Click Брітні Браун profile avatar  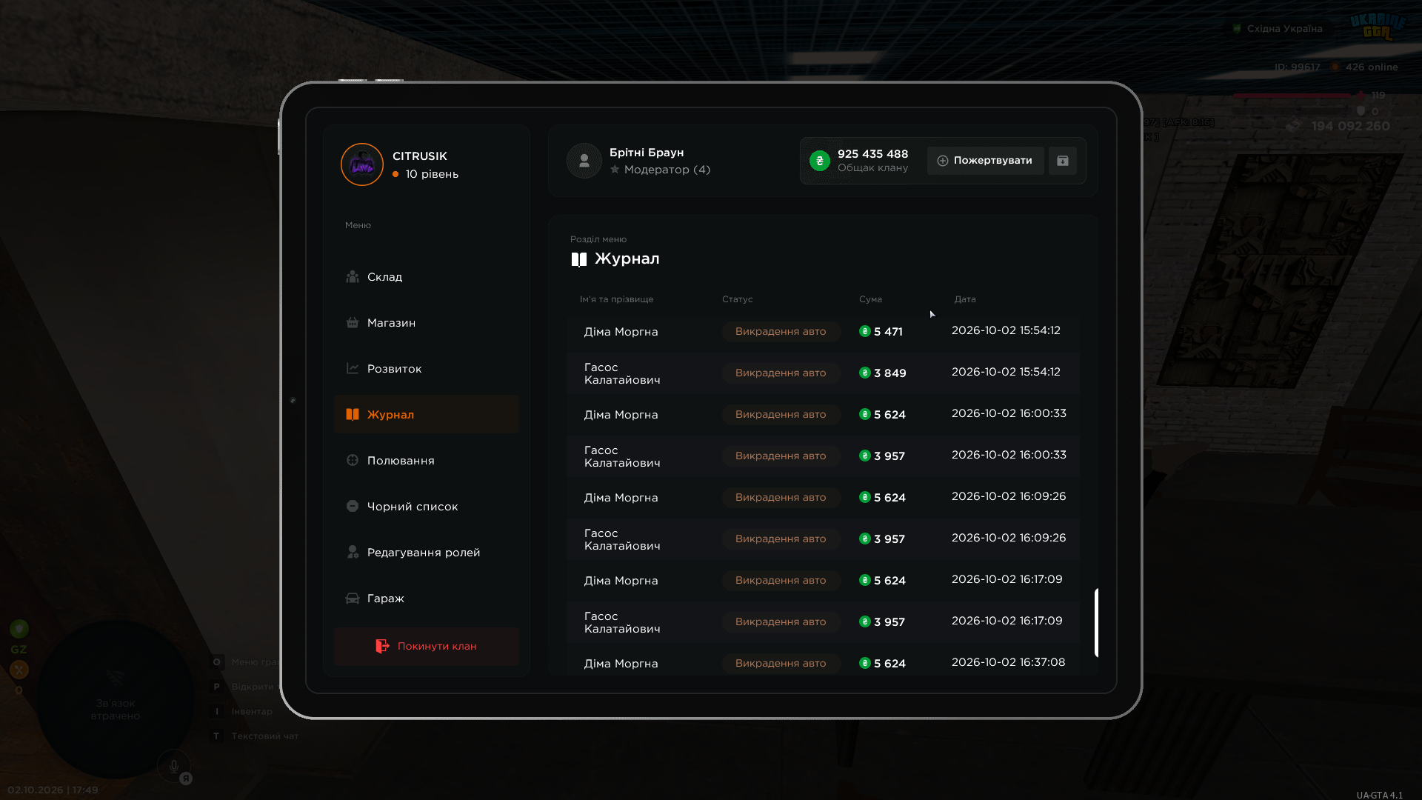(584, 161)
